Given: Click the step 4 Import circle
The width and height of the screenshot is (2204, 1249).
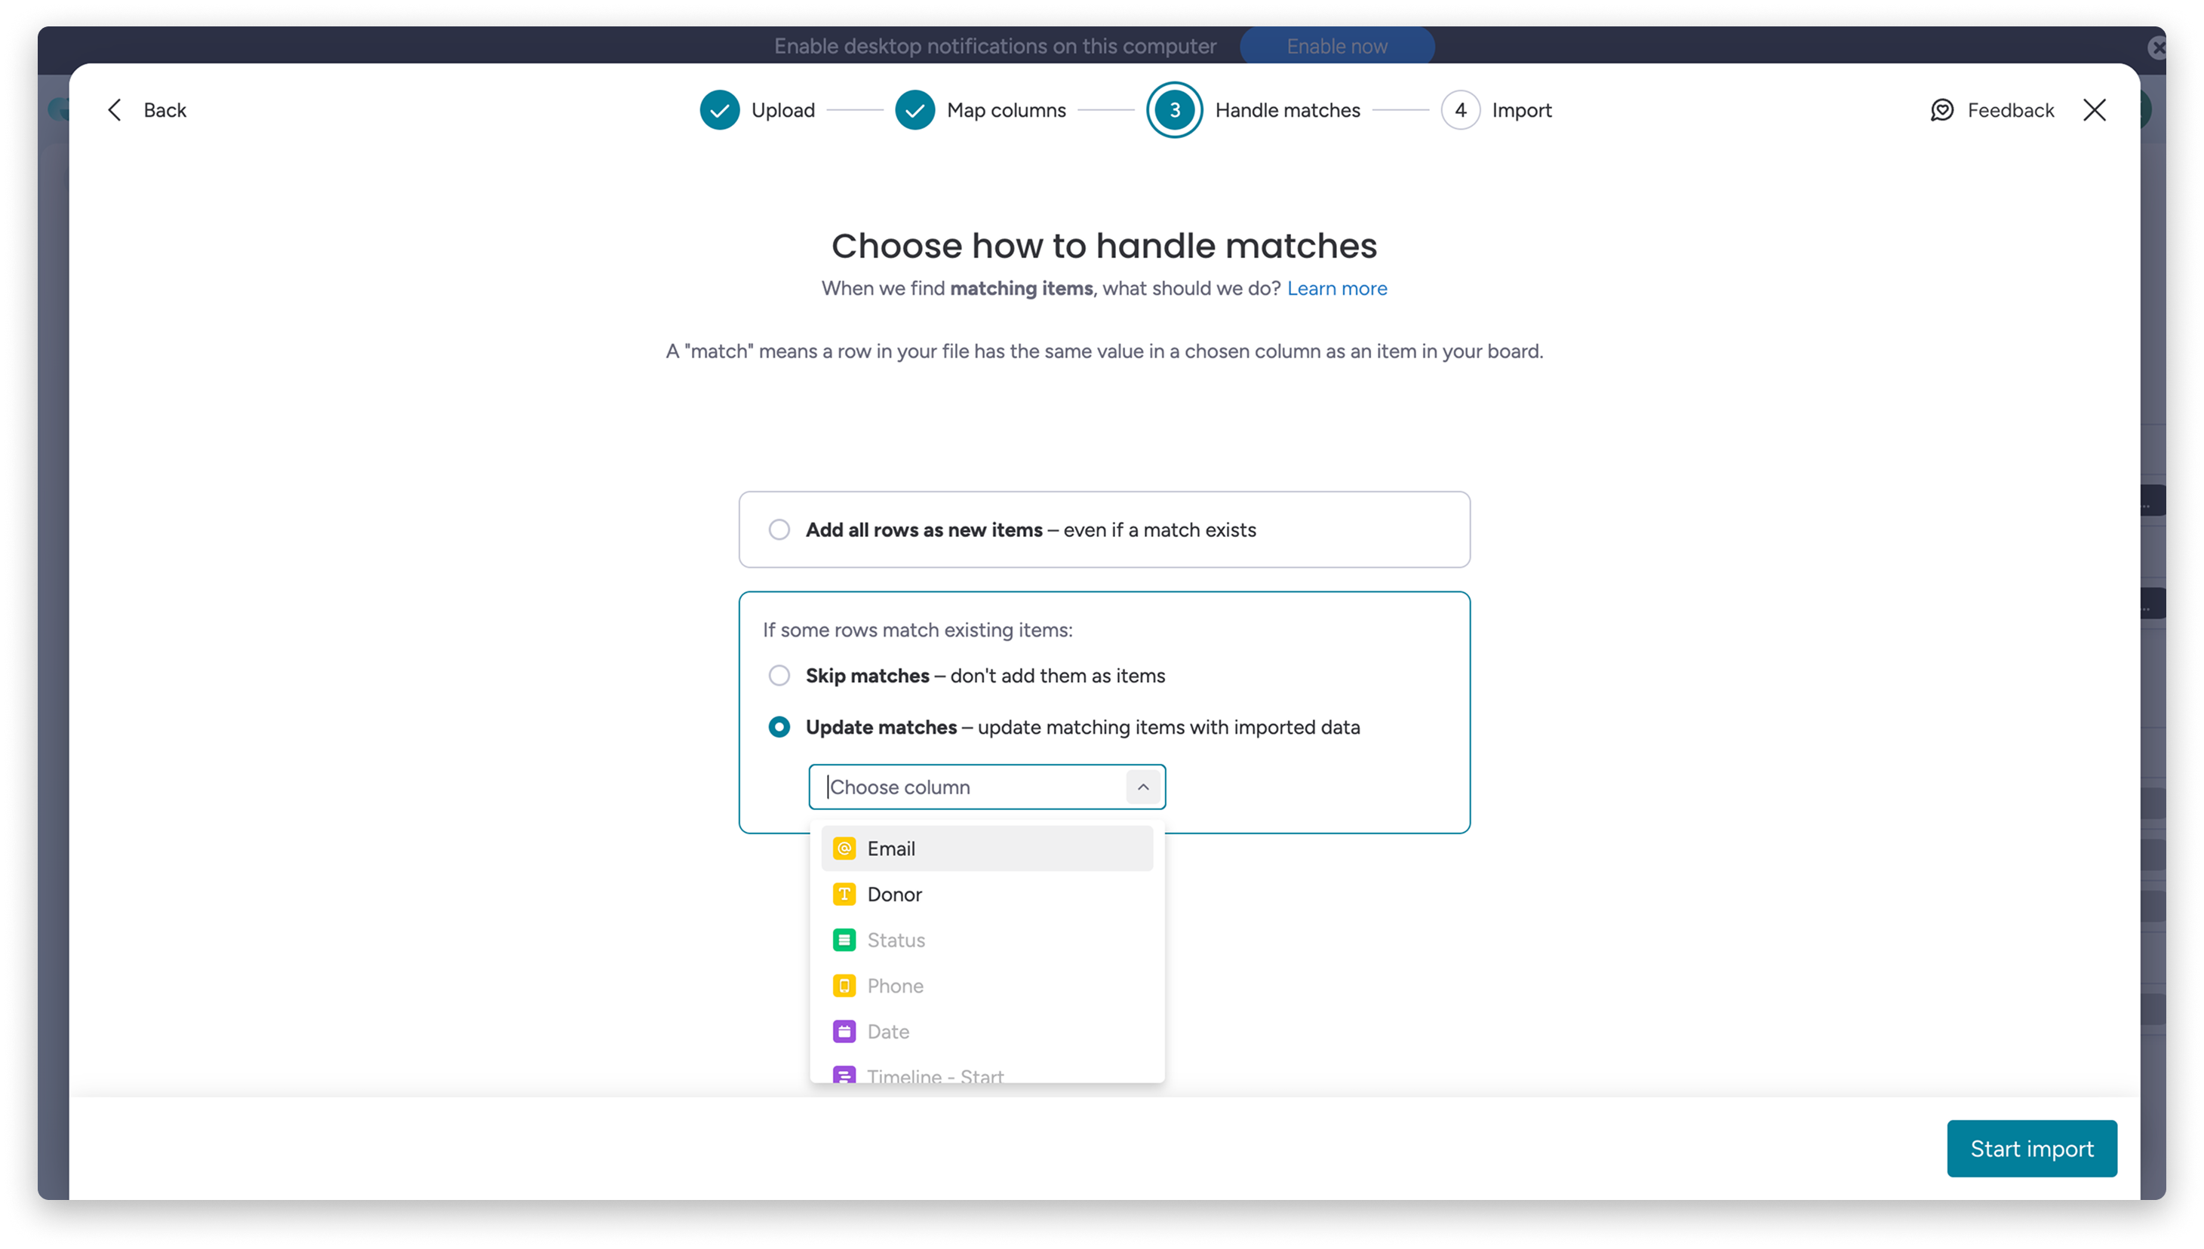Looking at the screenshot, I should pyautogui.click(x=1459, y=110).
